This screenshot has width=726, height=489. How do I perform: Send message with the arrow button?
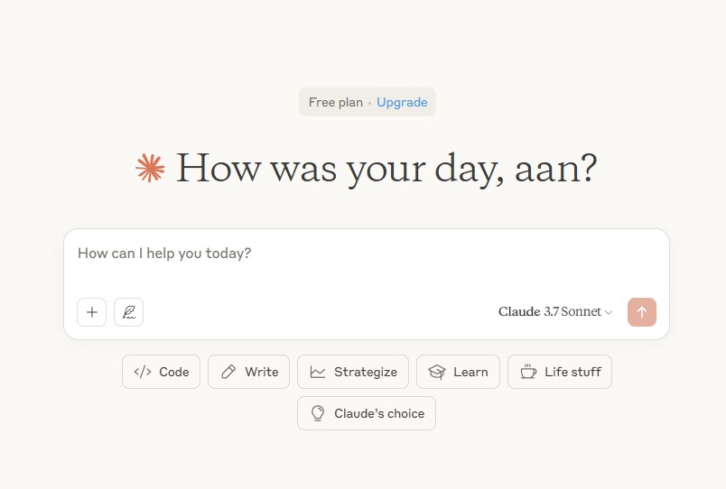[x=642, y=312]
